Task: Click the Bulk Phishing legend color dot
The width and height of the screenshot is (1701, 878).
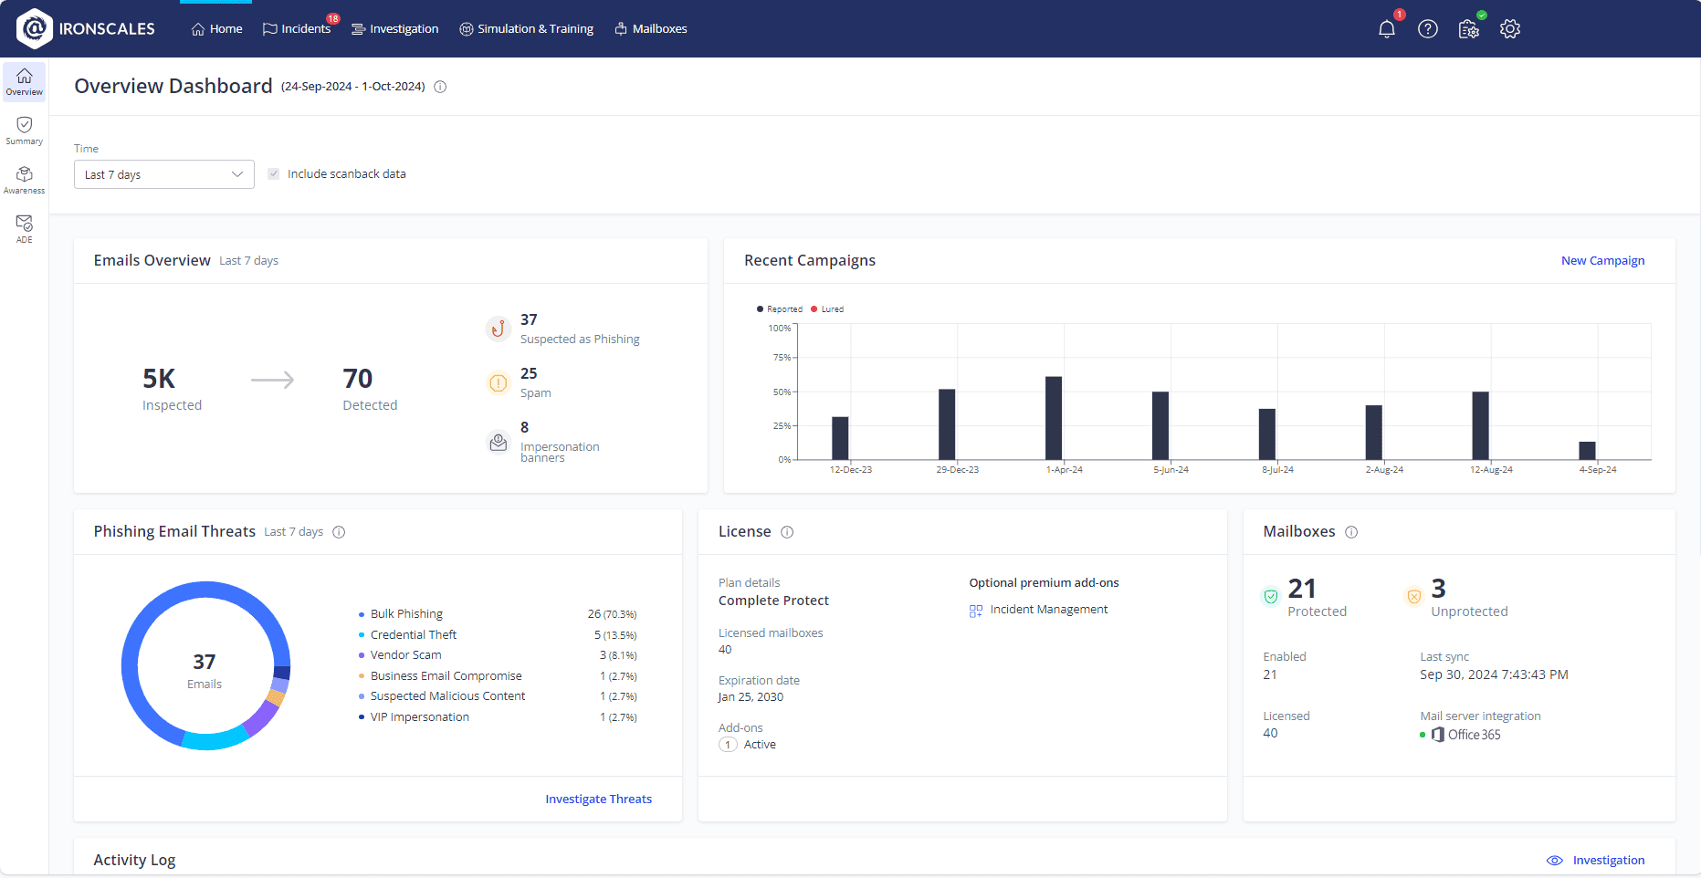Action: point(362,614)
